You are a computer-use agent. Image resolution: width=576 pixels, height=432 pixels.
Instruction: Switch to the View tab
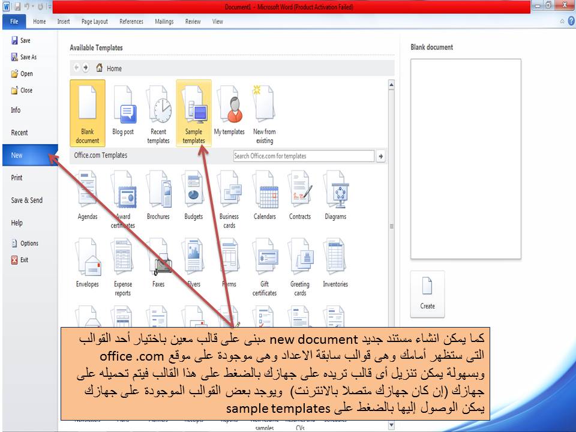[x=217, y=22]
